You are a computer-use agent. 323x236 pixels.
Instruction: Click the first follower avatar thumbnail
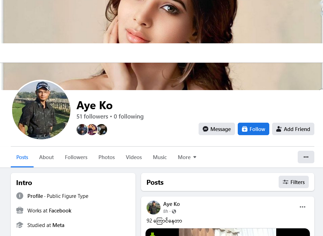82,130
